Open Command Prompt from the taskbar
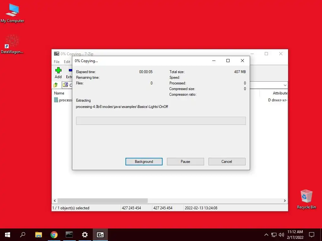The height and width of the screenshot is (241, 322). tap(69, 235)
